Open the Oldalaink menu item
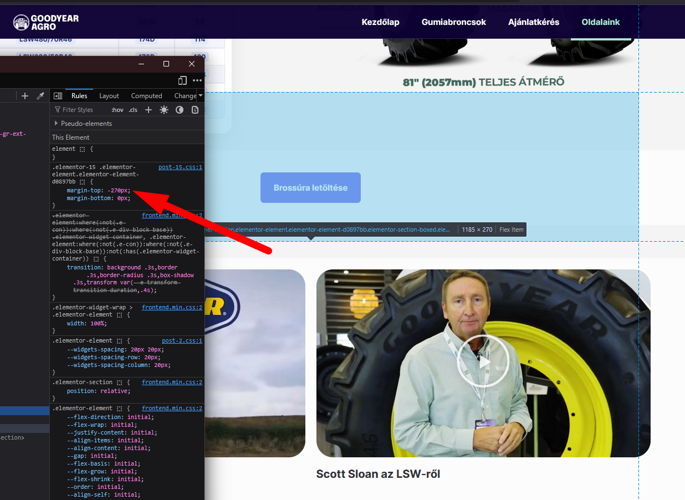Screen dimensions: 685x500 (x=601, y=22)
